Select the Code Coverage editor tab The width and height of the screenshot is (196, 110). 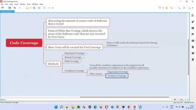(6, 12)
